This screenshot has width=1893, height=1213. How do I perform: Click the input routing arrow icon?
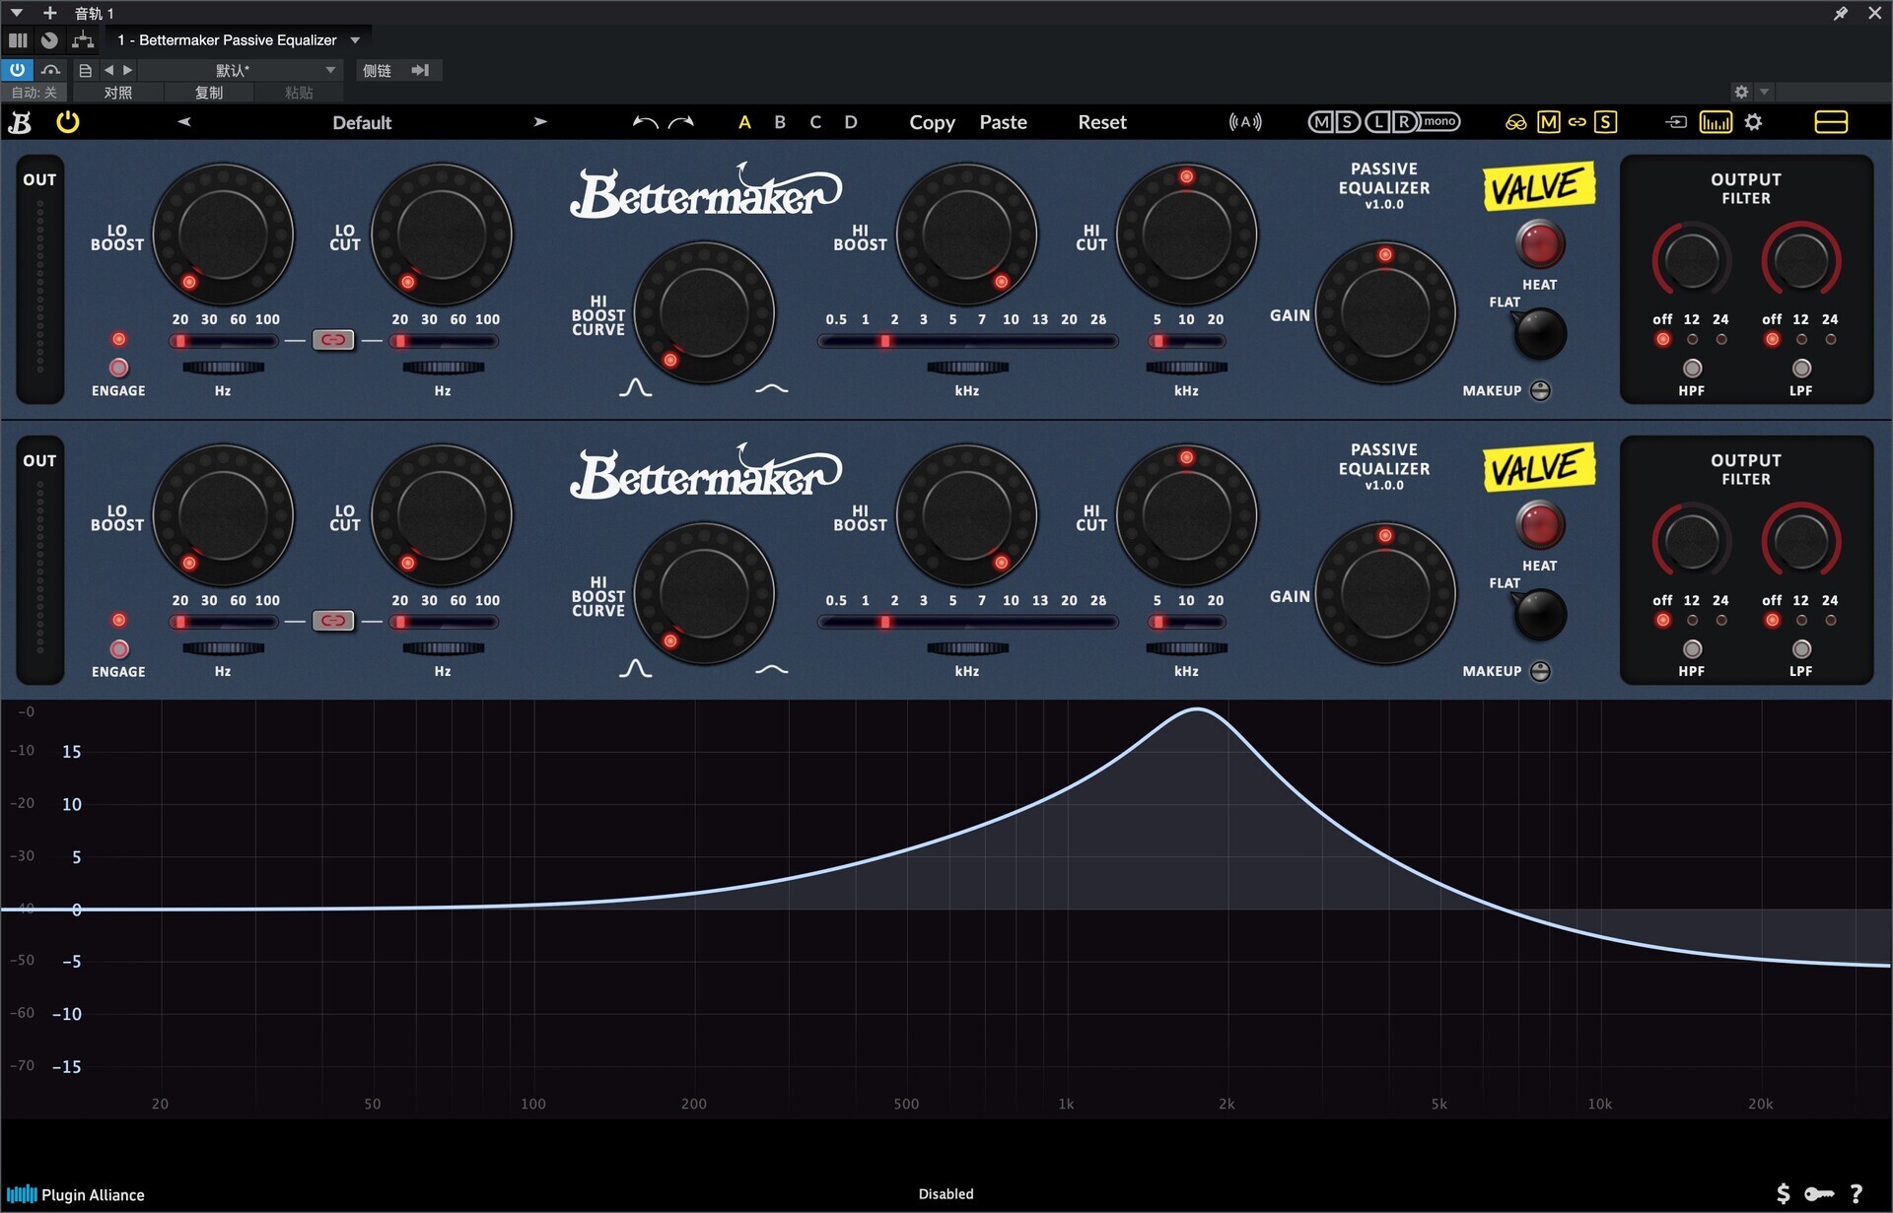pos(1676,122)
